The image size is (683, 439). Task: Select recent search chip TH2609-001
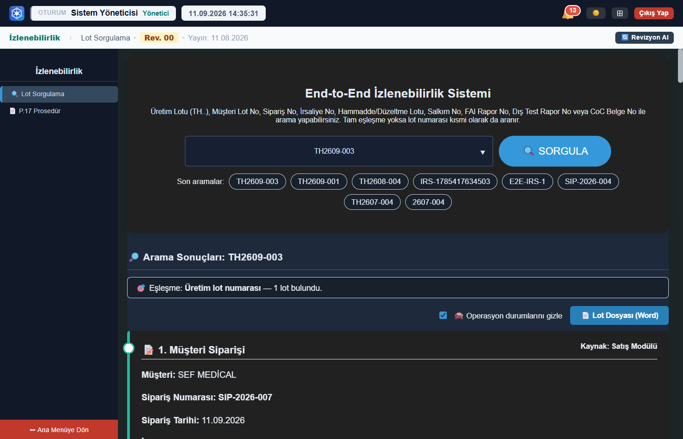pyautogui.click(x=319, y=181)
